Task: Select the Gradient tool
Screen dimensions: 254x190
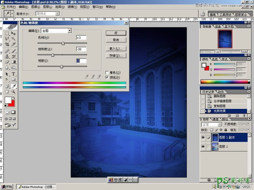Action: pos(14,62)
